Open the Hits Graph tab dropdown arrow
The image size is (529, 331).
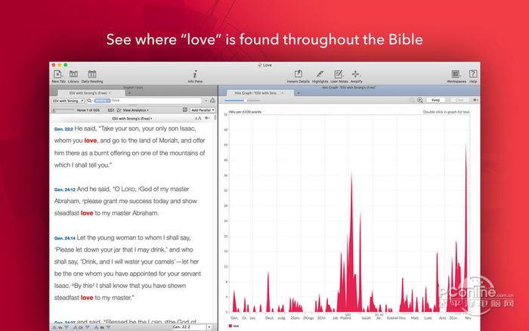click(283, 93)
